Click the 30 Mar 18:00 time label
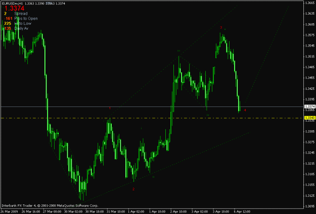Image resolution: width=316 pixels, height=214 pixels. tap(94, 211)
